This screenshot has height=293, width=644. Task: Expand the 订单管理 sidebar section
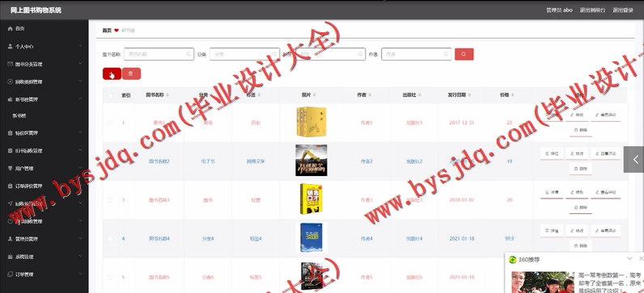pyautogui.click(x=81, y=274)
